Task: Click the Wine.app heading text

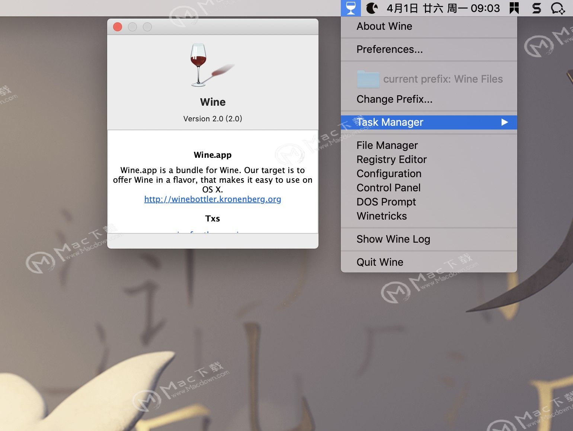Action: coord(212,155)
